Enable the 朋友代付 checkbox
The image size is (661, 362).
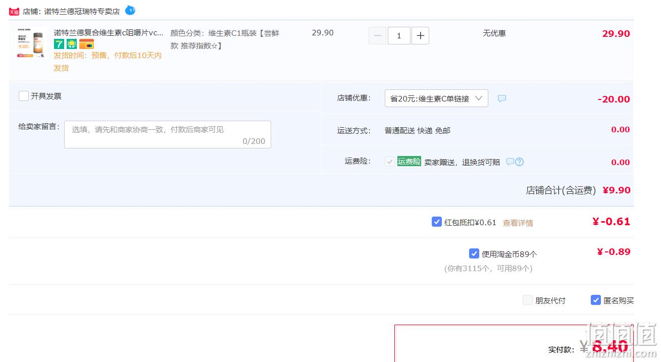click(528, 300)
